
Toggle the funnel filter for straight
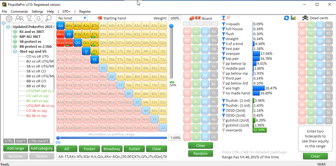click(223, 39)
